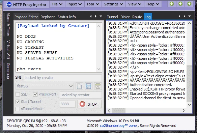The width and height of the screenshot is (197, 133).
Task: Toggle the SSL checkbox
Action: (18, 94)
